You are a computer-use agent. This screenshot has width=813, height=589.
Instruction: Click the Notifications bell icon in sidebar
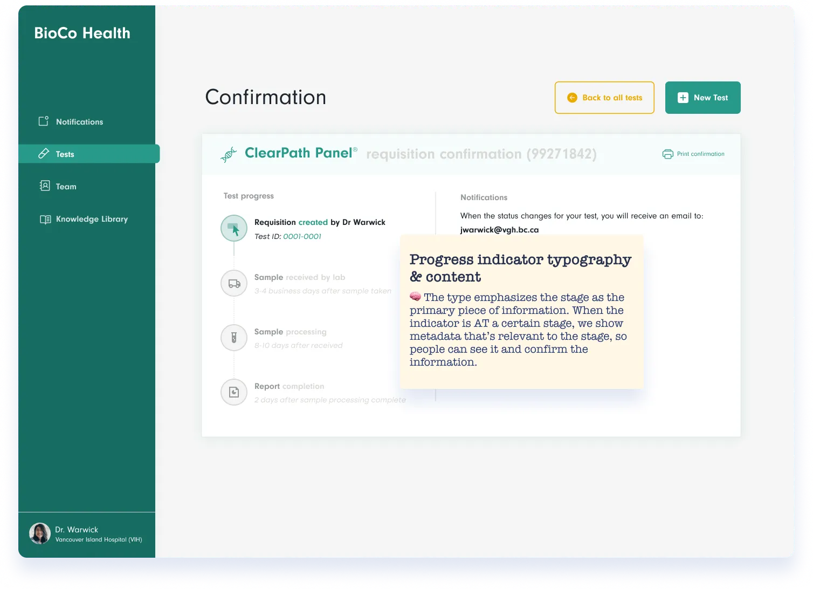click(x=44, y=121)
